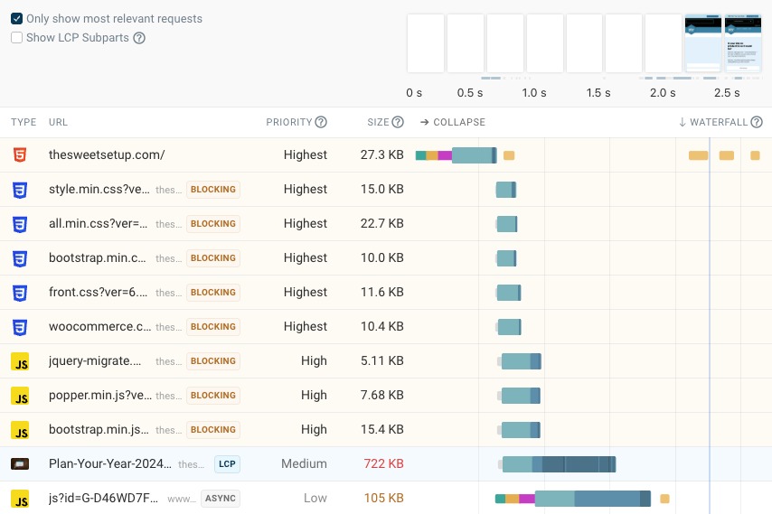Image resolution: width=772 pixels, height=514 pixels.
Task: Click BLOCKING badge on style.min.css row
Action: coord(213,190)
